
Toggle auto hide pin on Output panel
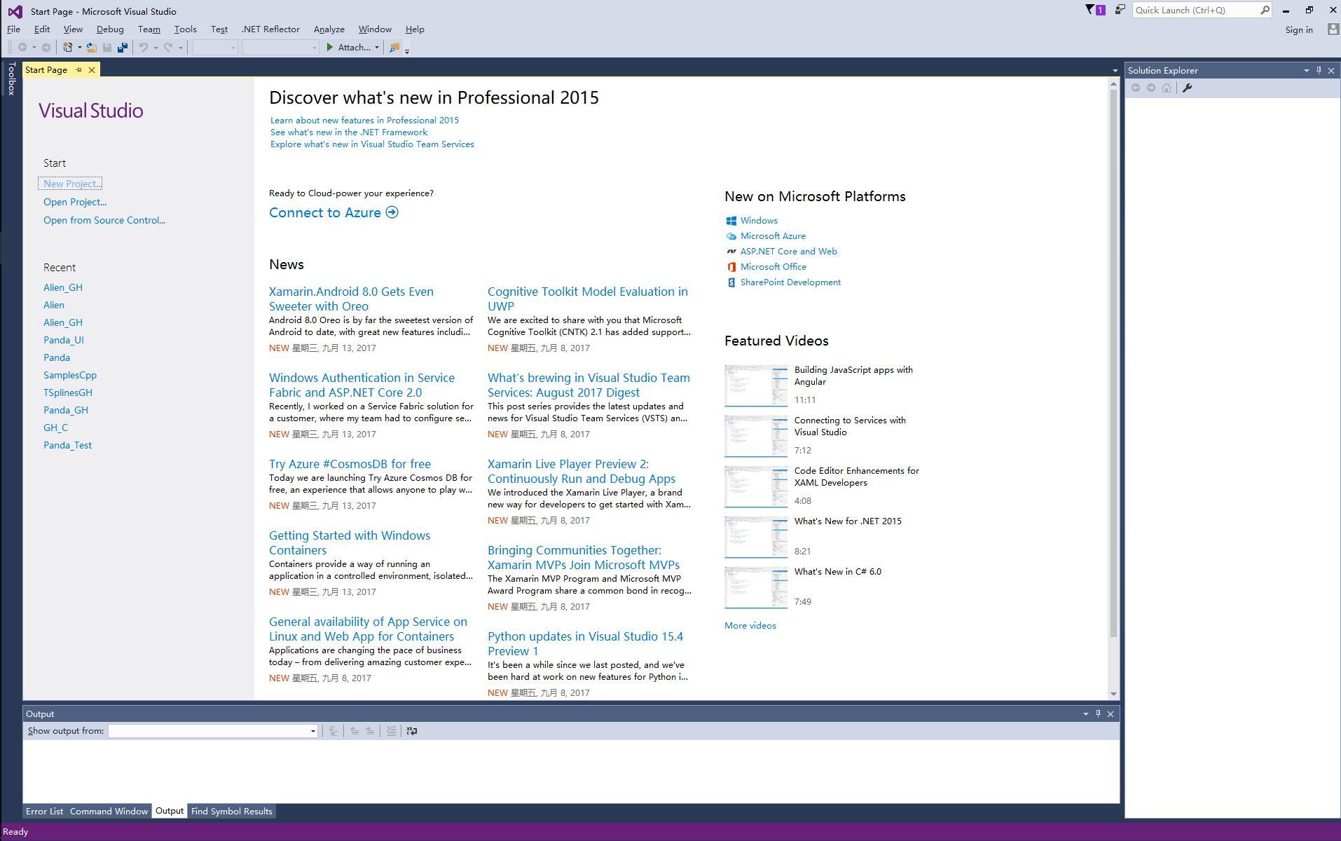1098,714
